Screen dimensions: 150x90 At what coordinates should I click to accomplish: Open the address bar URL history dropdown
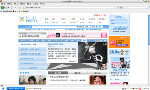pyautogui.click(x=118, y=7)
